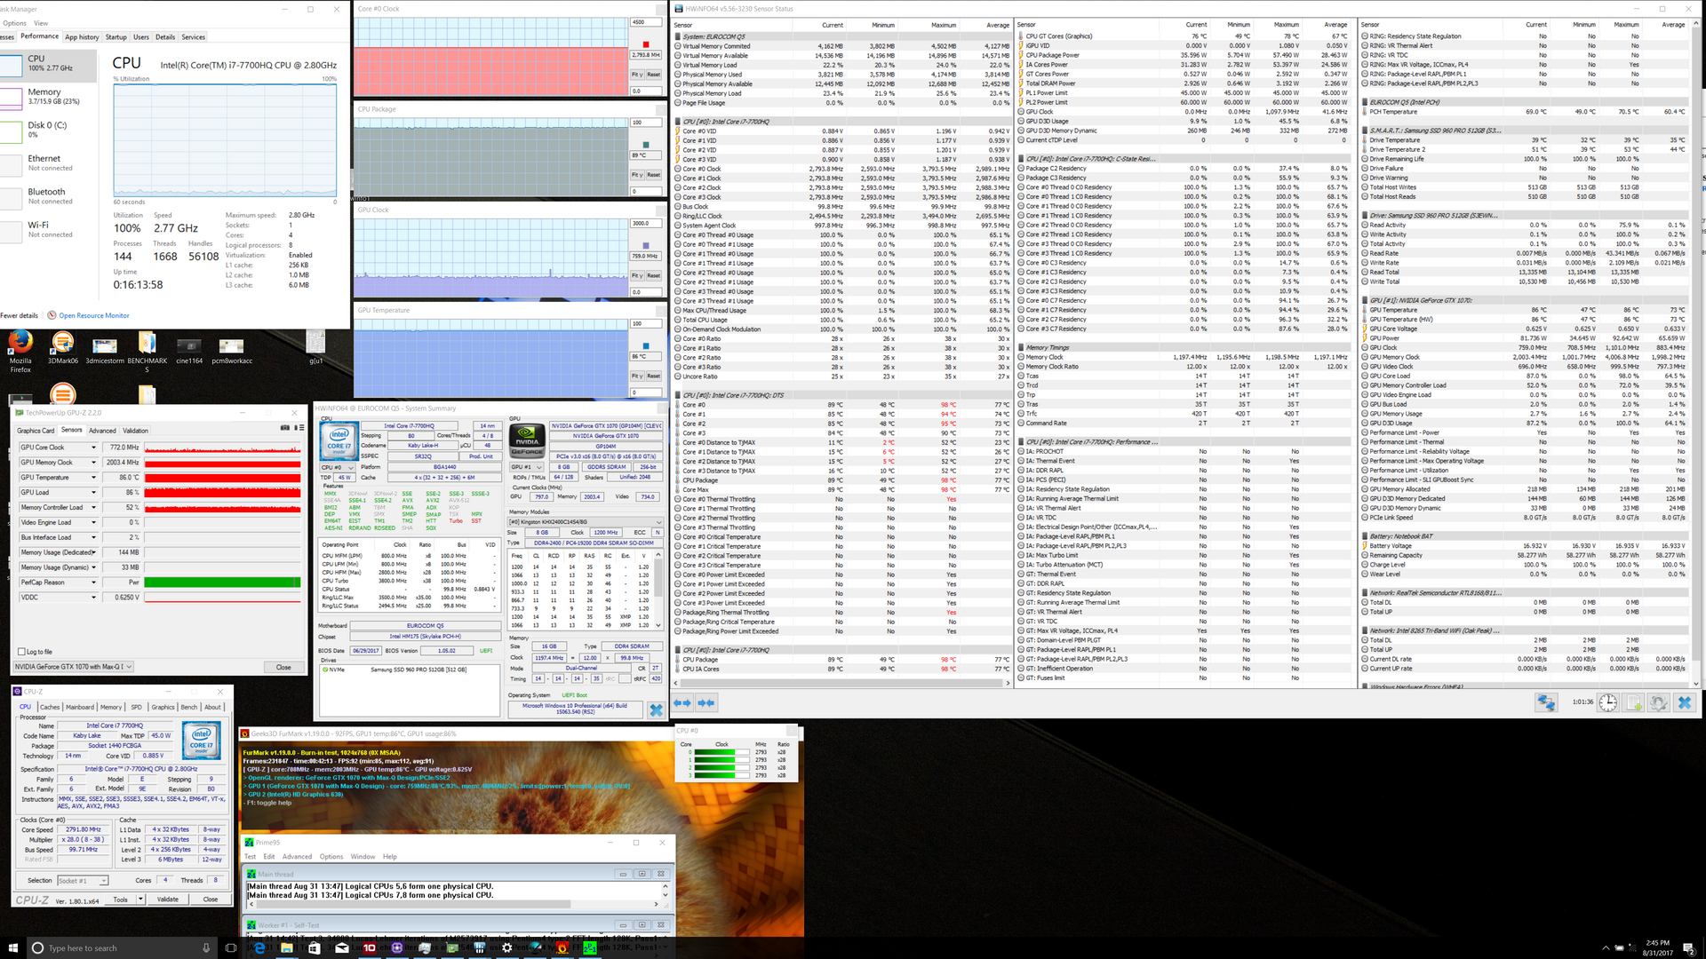The width and height of the screenshot is (1706, 959).
Task: Click the HWiNFO reset clock timer icon
Action: (1607, 702)
